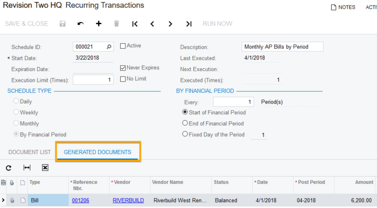
Task: Export grid to Excel icon
Action: click(45, 168)
